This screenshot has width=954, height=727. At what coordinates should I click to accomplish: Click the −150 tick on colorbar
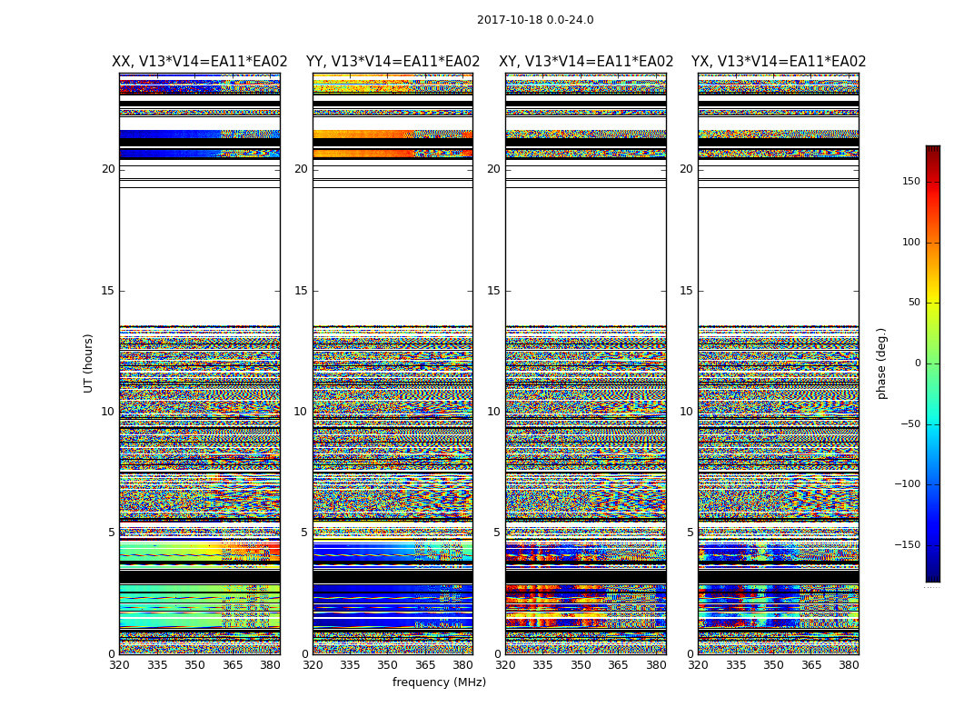click(x=907, y=544)
